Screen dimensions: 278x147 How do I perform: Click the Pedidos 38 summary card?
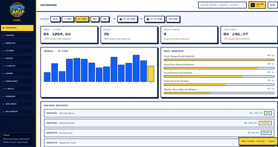(x=129, y=35)
